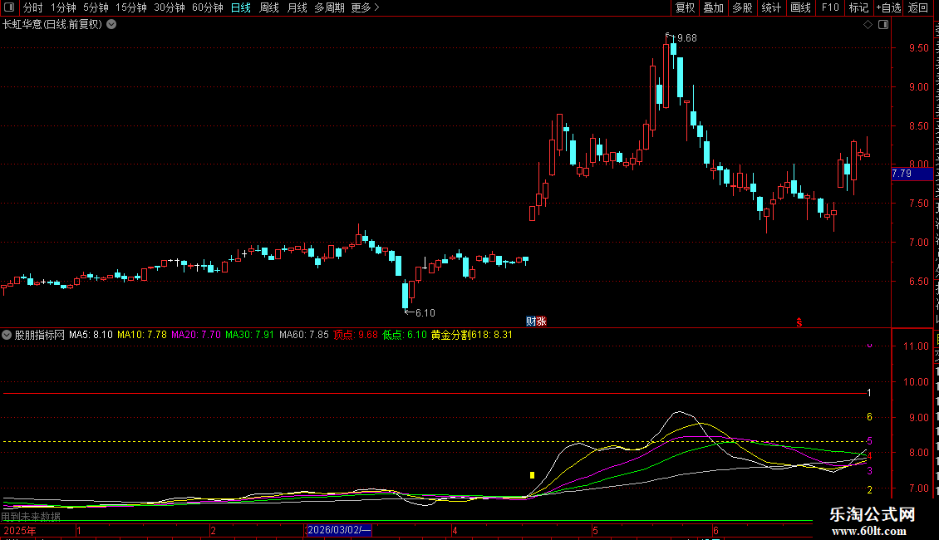Click the 7.79 current price tag
Viewport: 939px width, 540px height.
[x=912, y=174]
